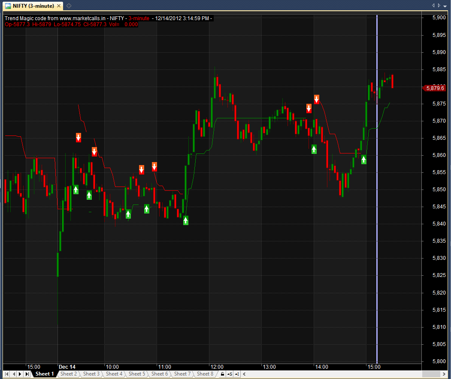Image resolution: width=451 pixels, height=379 pixels.
Task: Click the left-pointing tab-strip arrow
Action: pyautogui.click(x=433, y=6)
